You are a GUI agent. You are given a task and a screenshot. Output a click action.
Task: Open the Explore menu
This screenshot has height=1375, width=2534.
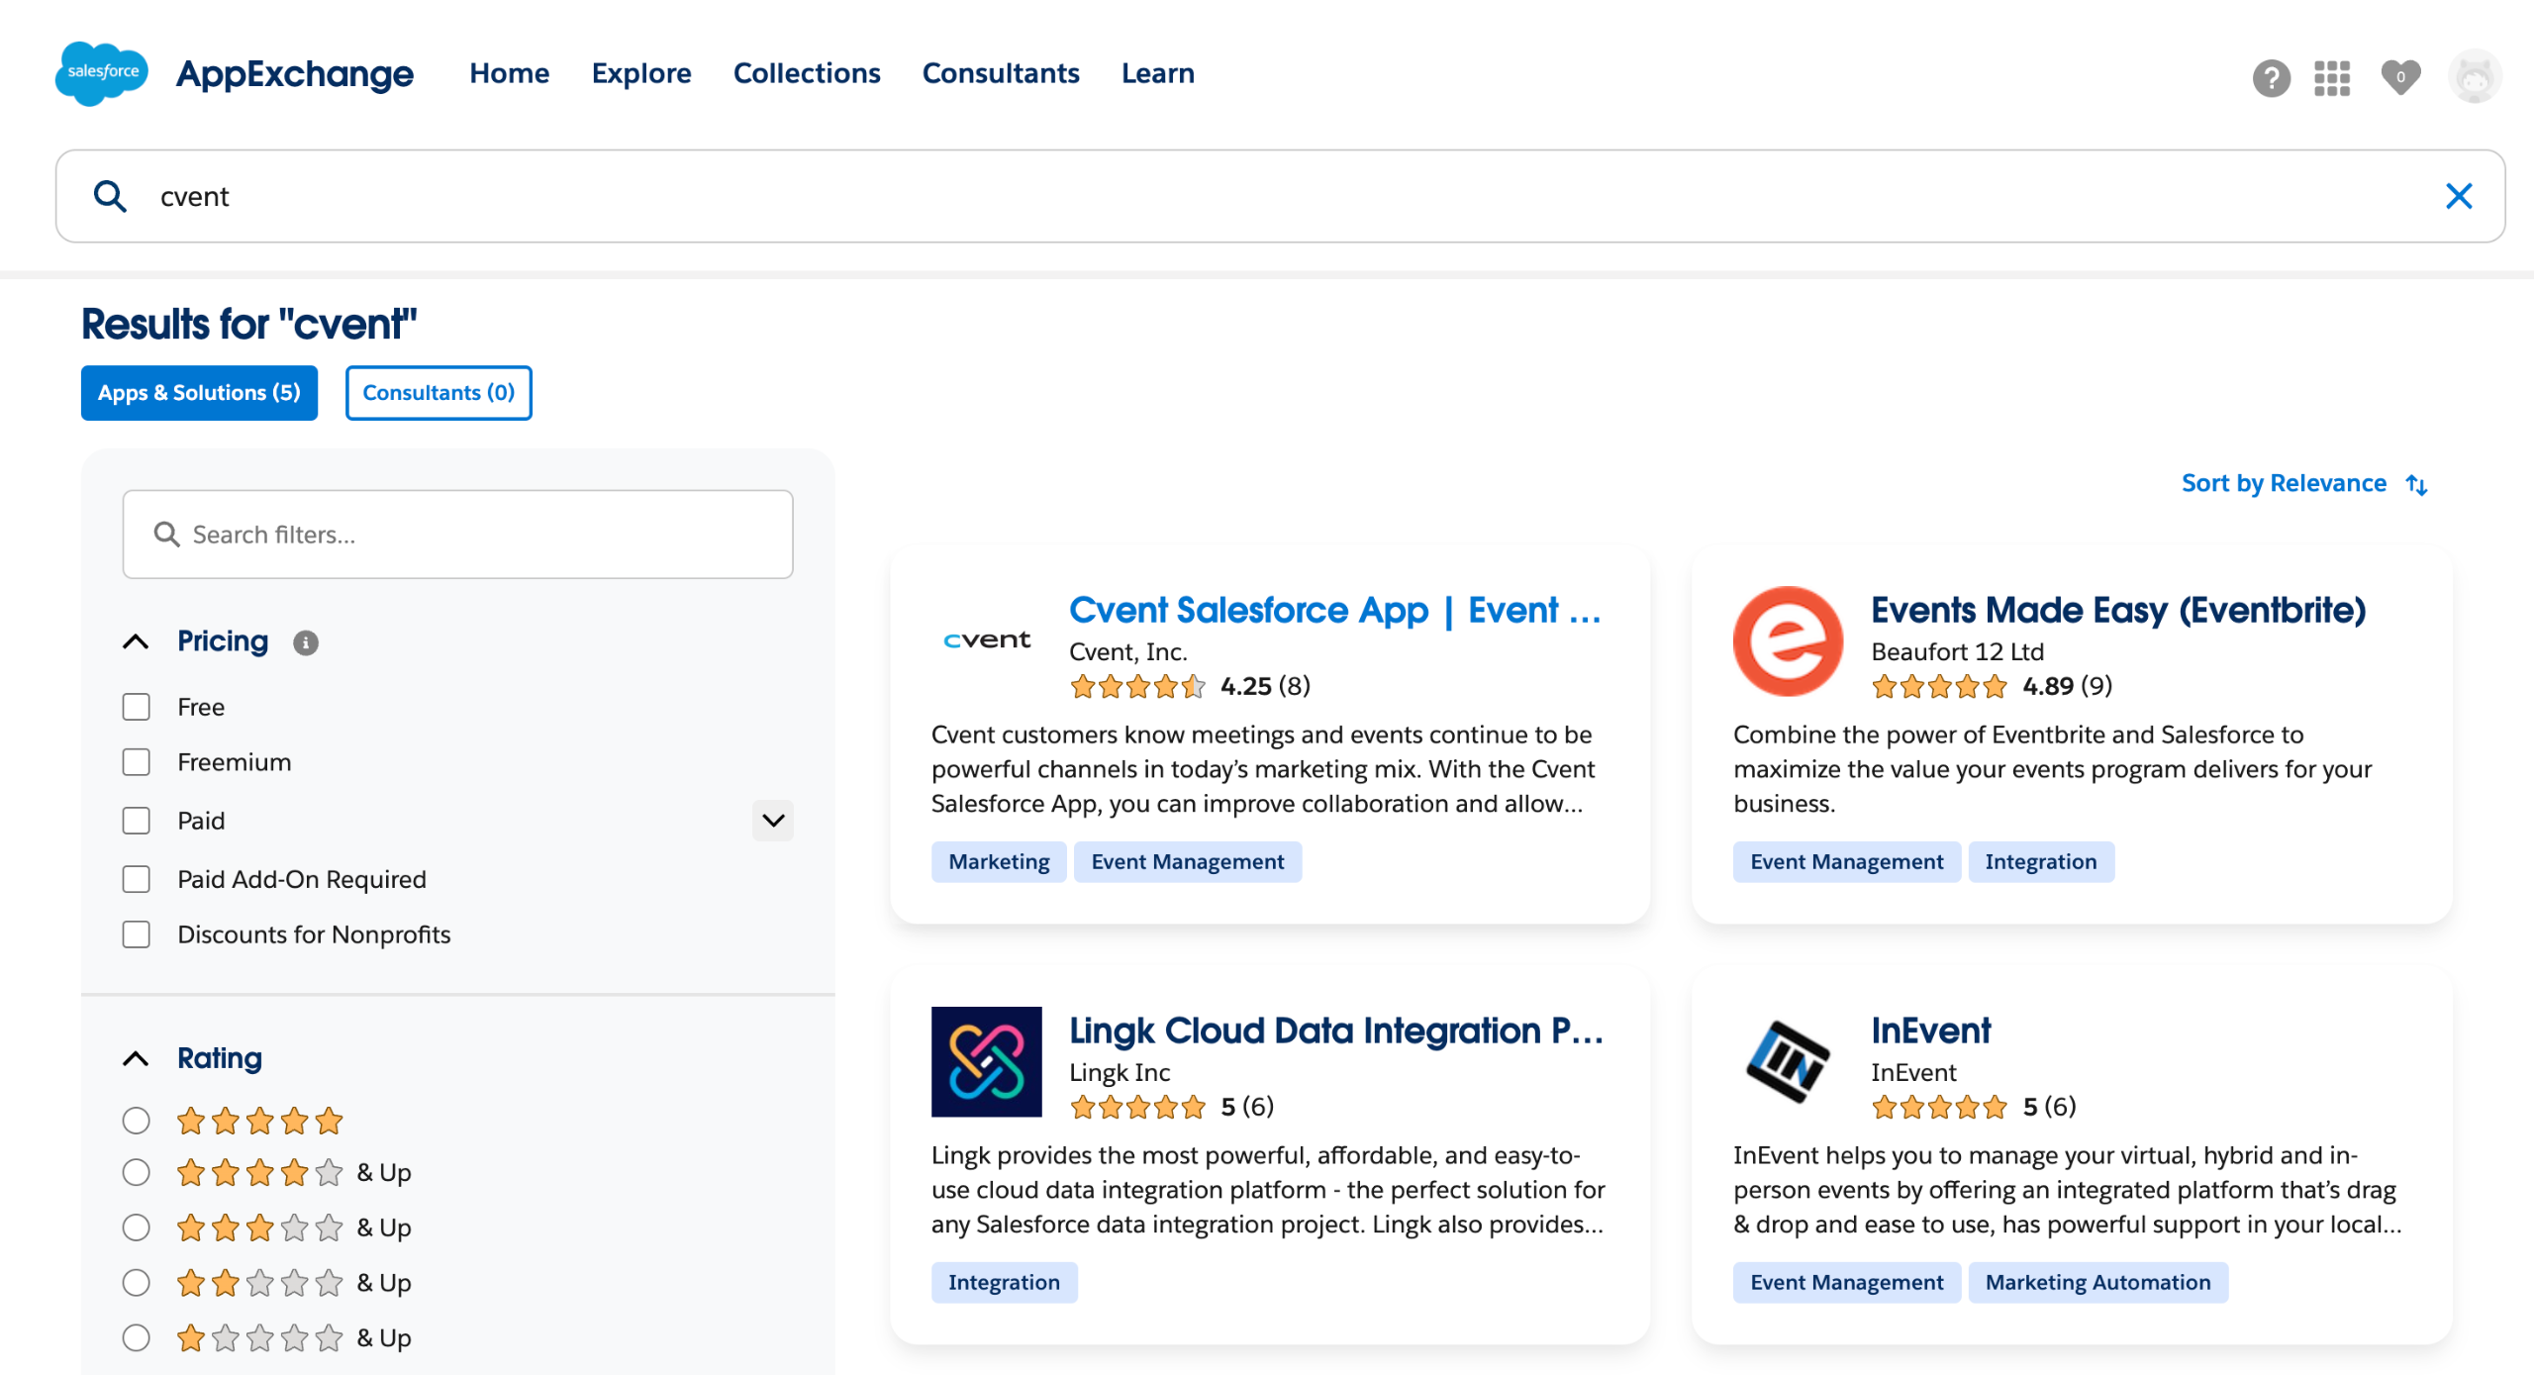pos(641,73)
